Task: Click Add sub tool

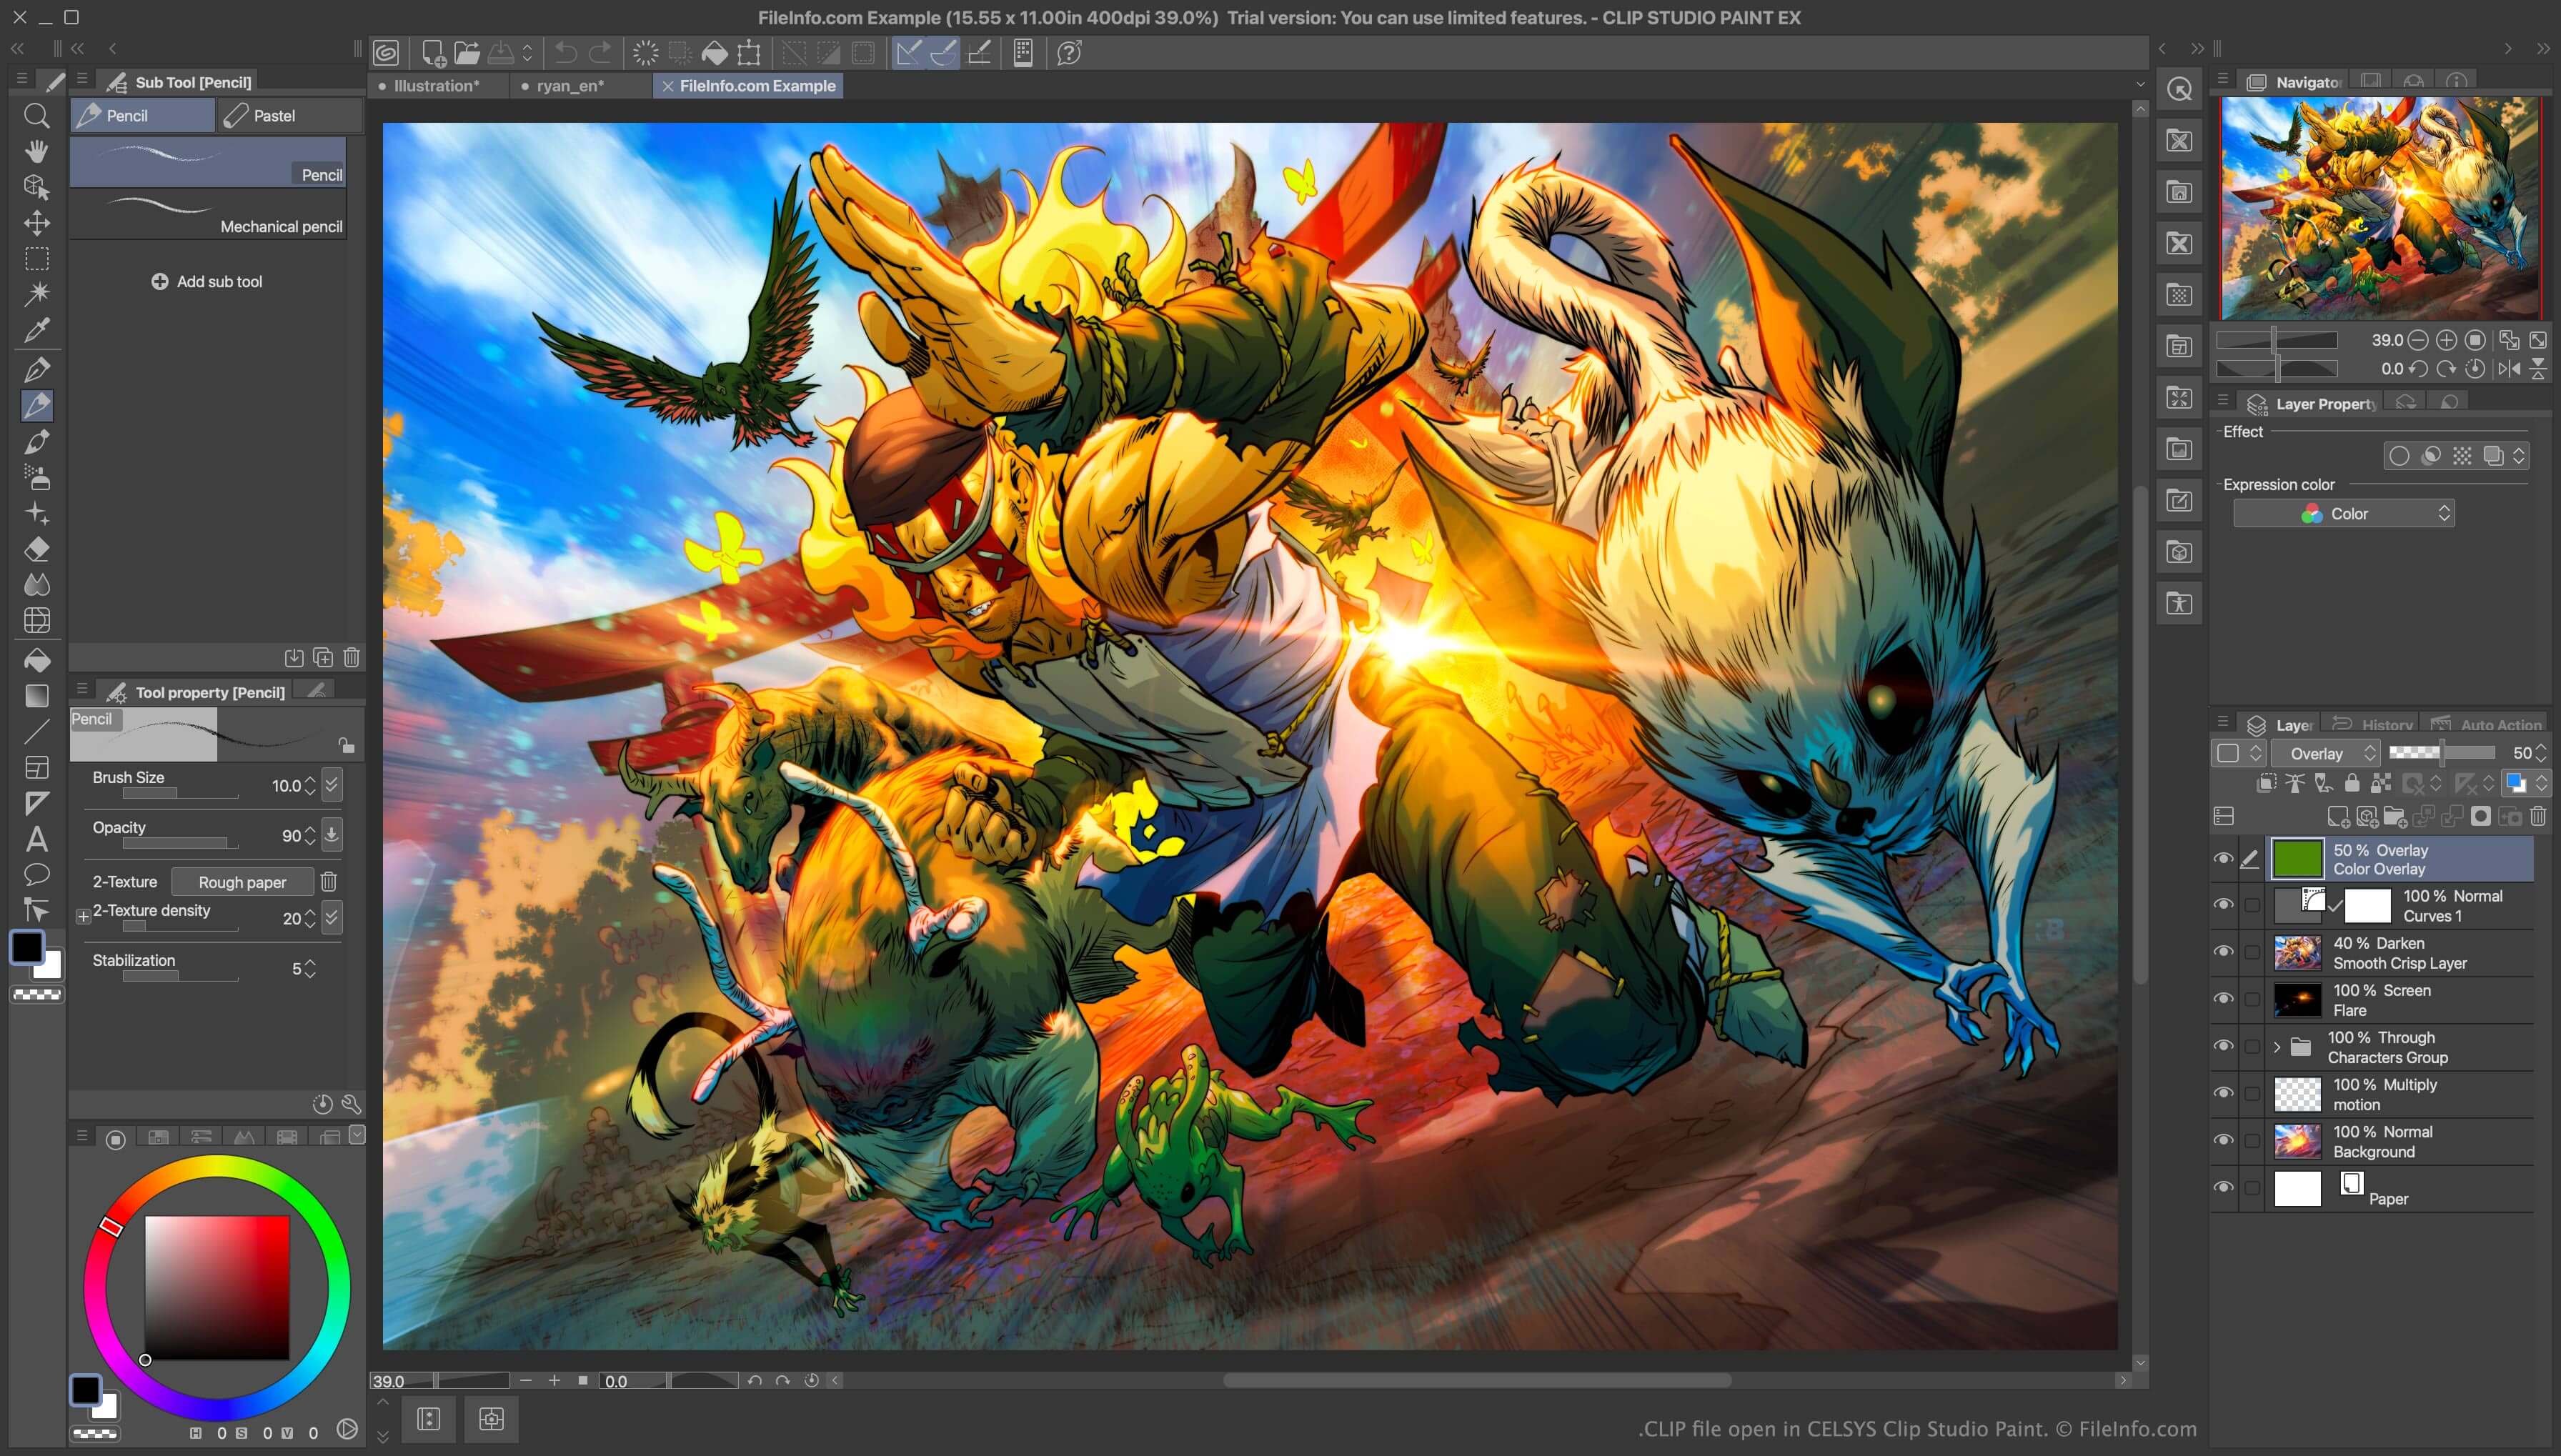Action: pos(207,282)
